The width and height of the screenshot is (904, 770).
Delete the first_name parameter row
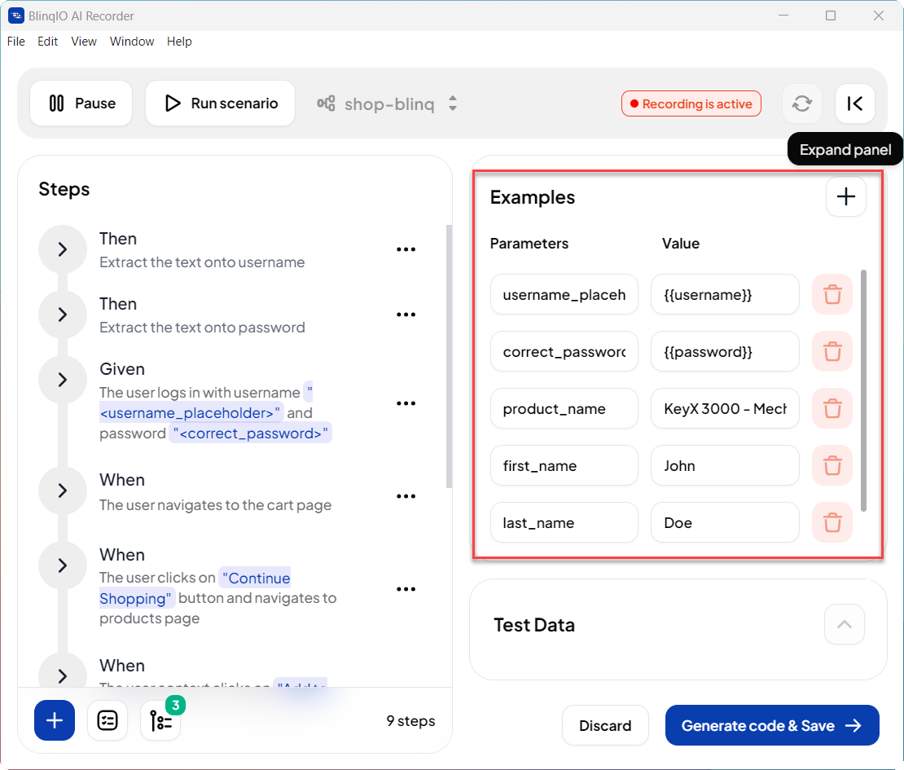pyautogui.click(x=832, y=465)
